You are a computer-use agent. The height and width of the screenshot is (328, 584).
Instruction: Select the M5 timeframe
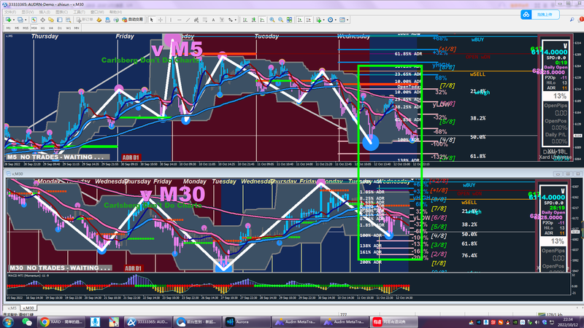click(17, 28)
